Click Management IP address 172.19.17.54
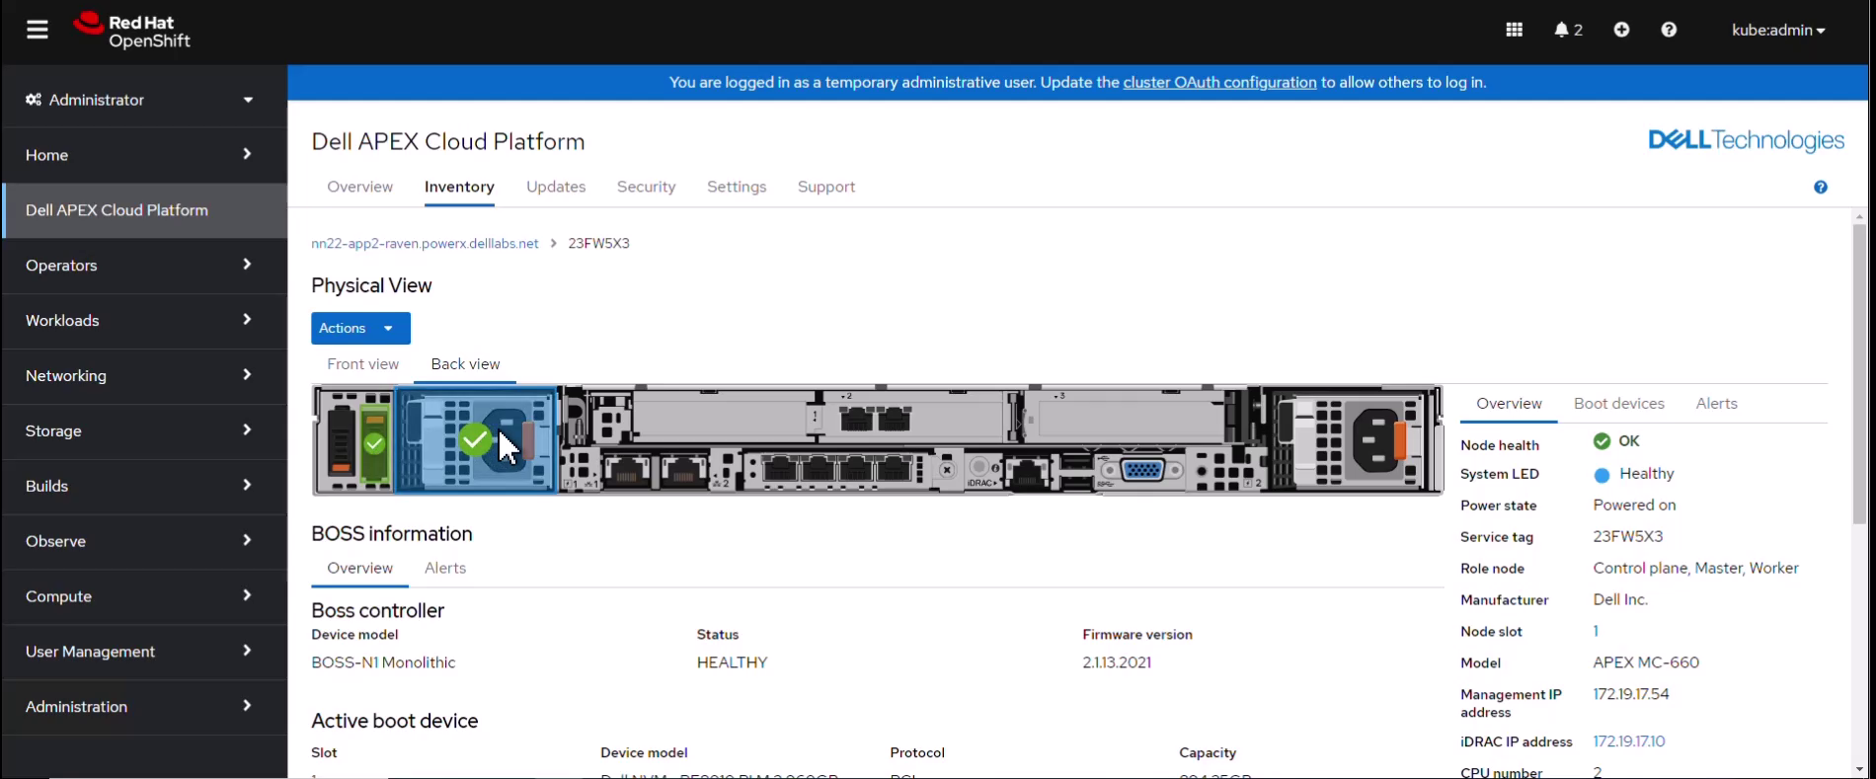The image size is (1876, 779). 1631,694
